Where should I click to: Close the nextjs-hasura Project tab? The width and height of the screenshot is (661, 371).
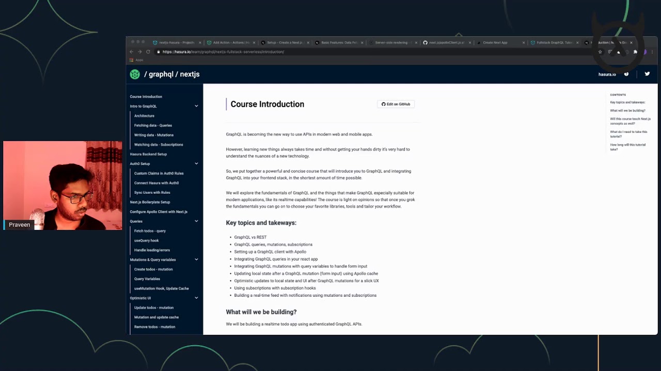[x=200, y=43]
